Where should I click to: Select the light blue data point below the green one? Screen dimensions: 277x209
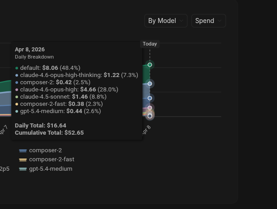click(x=150, y=84)
